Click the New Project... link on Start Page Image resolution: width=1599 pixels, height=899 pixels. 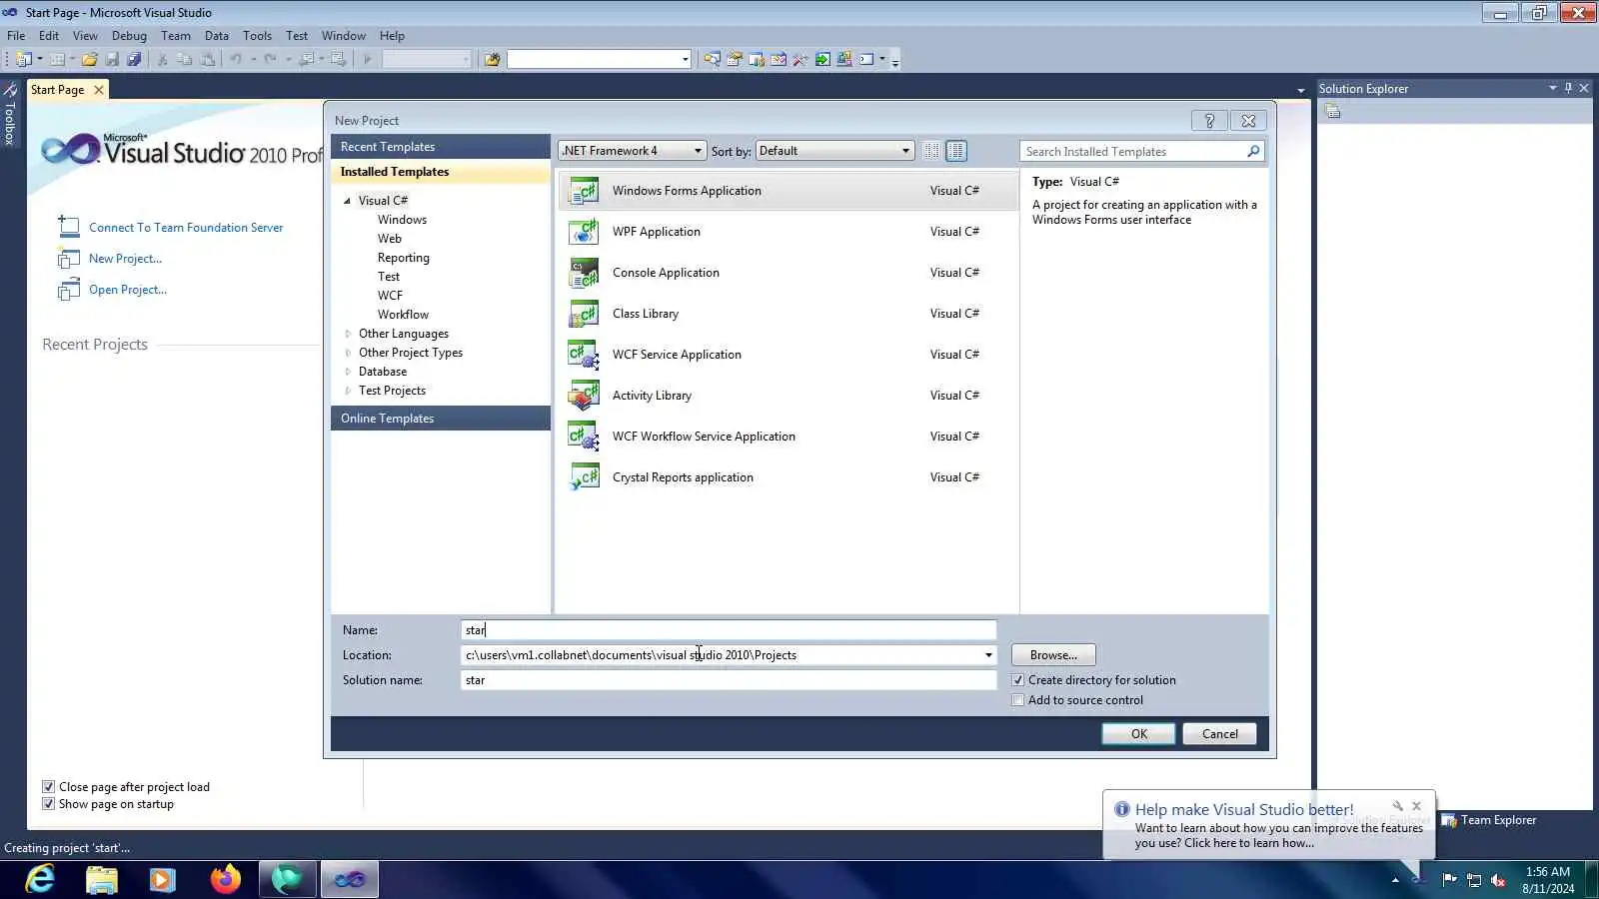tap(125, 259)
